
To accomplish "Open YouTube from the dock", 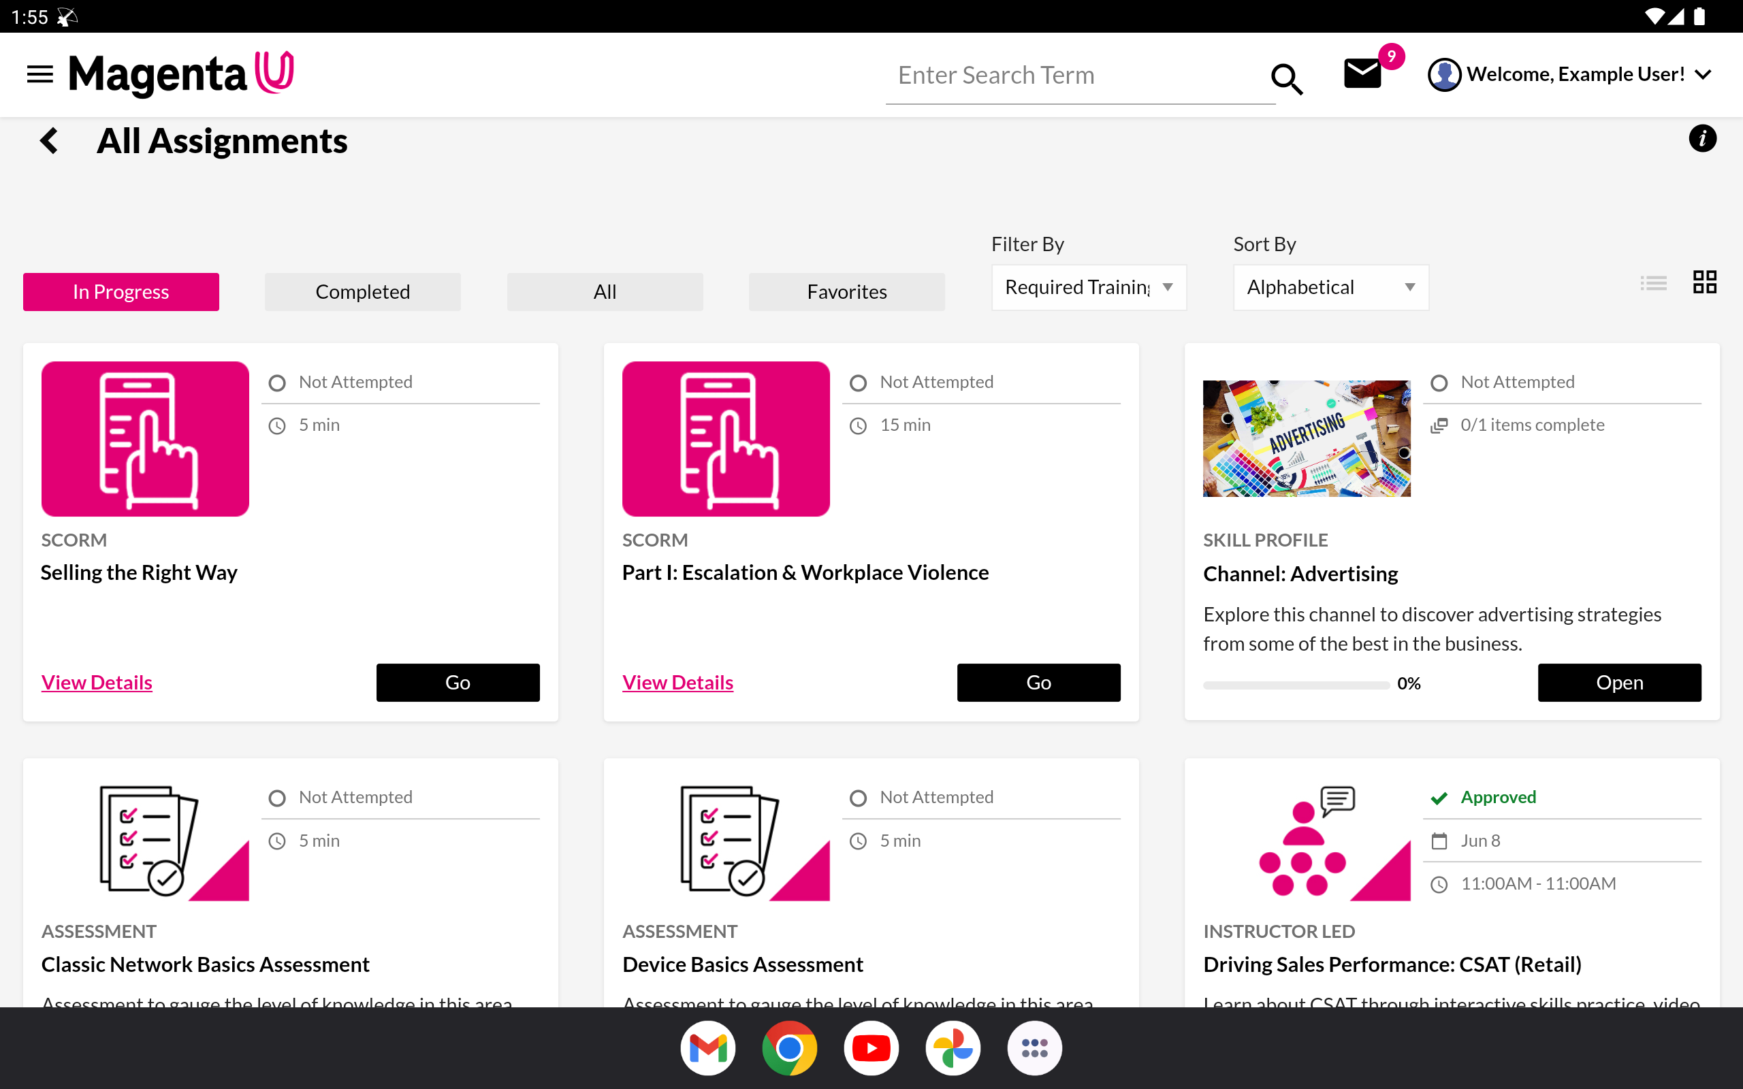I will coord(871,1048).
